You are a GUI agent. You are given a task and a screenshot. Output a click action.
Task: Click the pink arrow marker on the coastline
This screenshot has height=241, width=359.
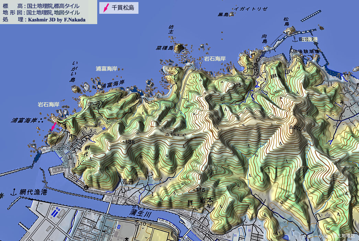coord(54,126)
